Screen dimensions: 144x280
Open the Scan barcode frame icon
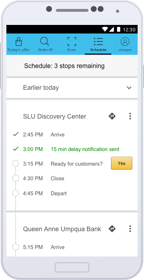click(x=72, y=42)
